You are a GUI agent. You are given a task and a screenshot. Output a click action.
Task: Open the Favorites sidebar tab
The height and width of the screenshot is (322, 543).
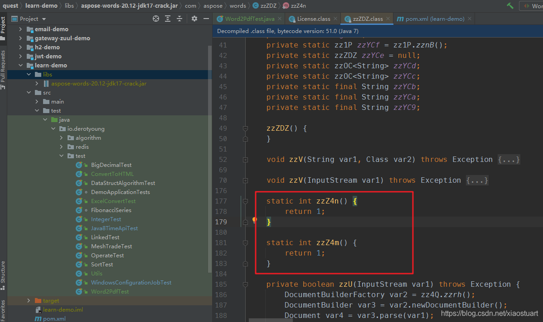(x=3, y=311)
